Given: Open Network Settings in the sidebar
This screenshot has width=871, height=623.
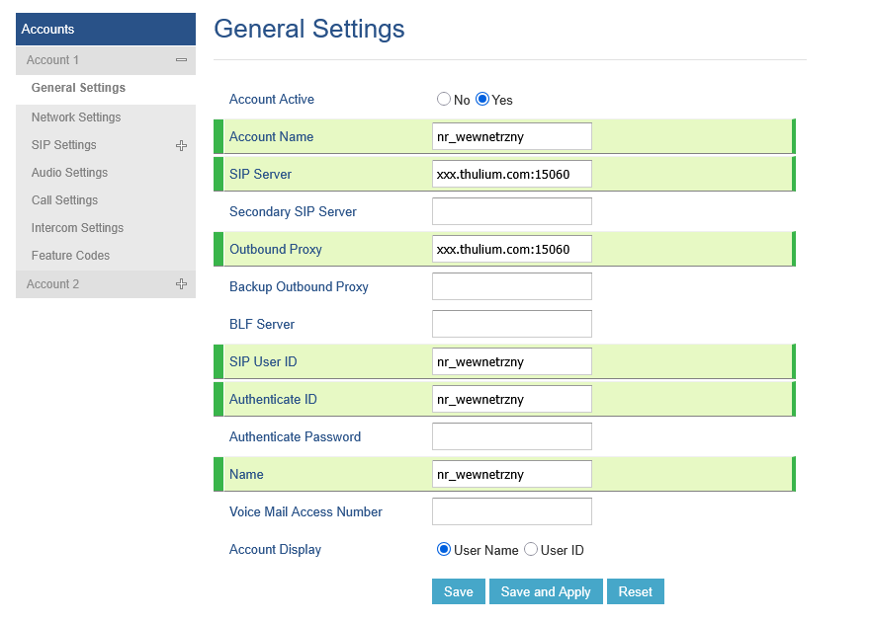Looking at the screenshot, I should tap(76, 117).
